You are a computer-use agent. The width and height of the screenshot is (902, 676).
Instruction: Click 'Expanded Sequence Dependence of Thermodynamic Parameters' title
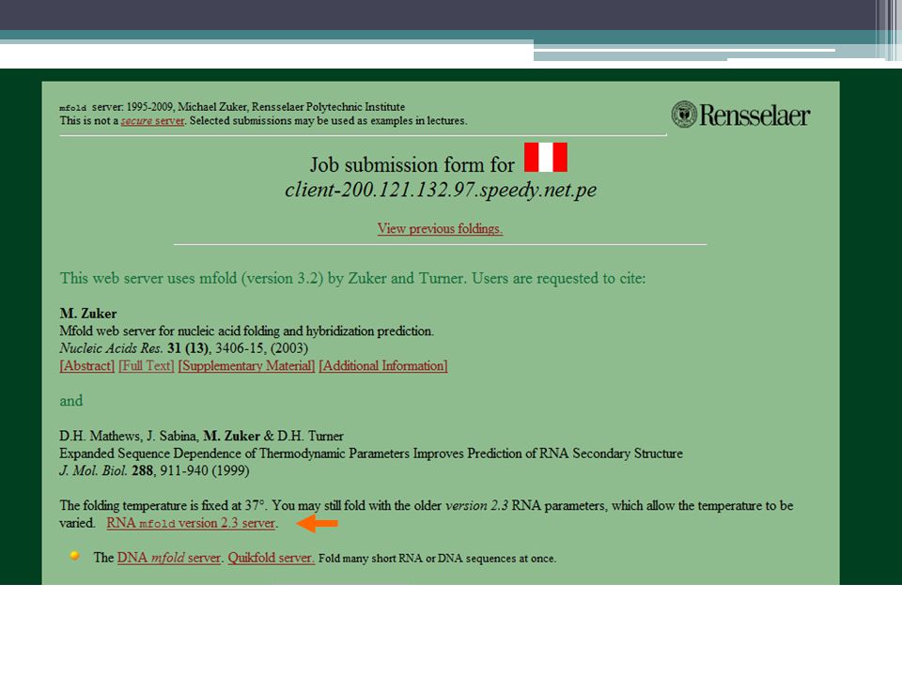(x=371, y=453)
